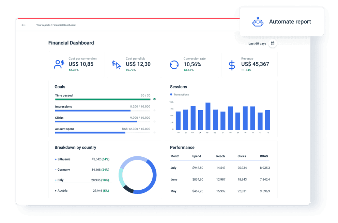
Task: Click the back arrow above the breadcrumb
Action: click(23, 25)
